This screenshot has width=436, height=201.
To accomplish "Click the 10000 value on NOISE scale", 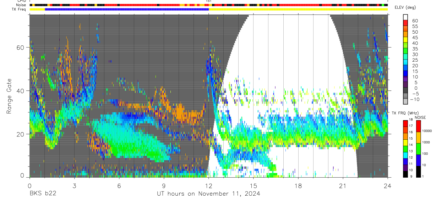I will 426,131.
